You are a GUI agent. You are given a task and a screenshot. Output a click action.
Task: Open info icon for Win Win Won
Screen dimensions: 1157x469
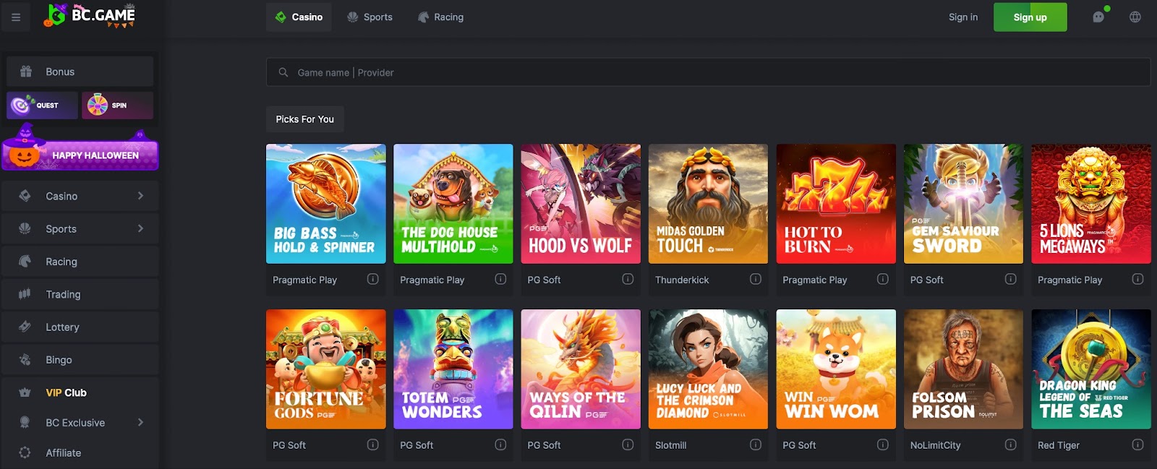[883, 444]
